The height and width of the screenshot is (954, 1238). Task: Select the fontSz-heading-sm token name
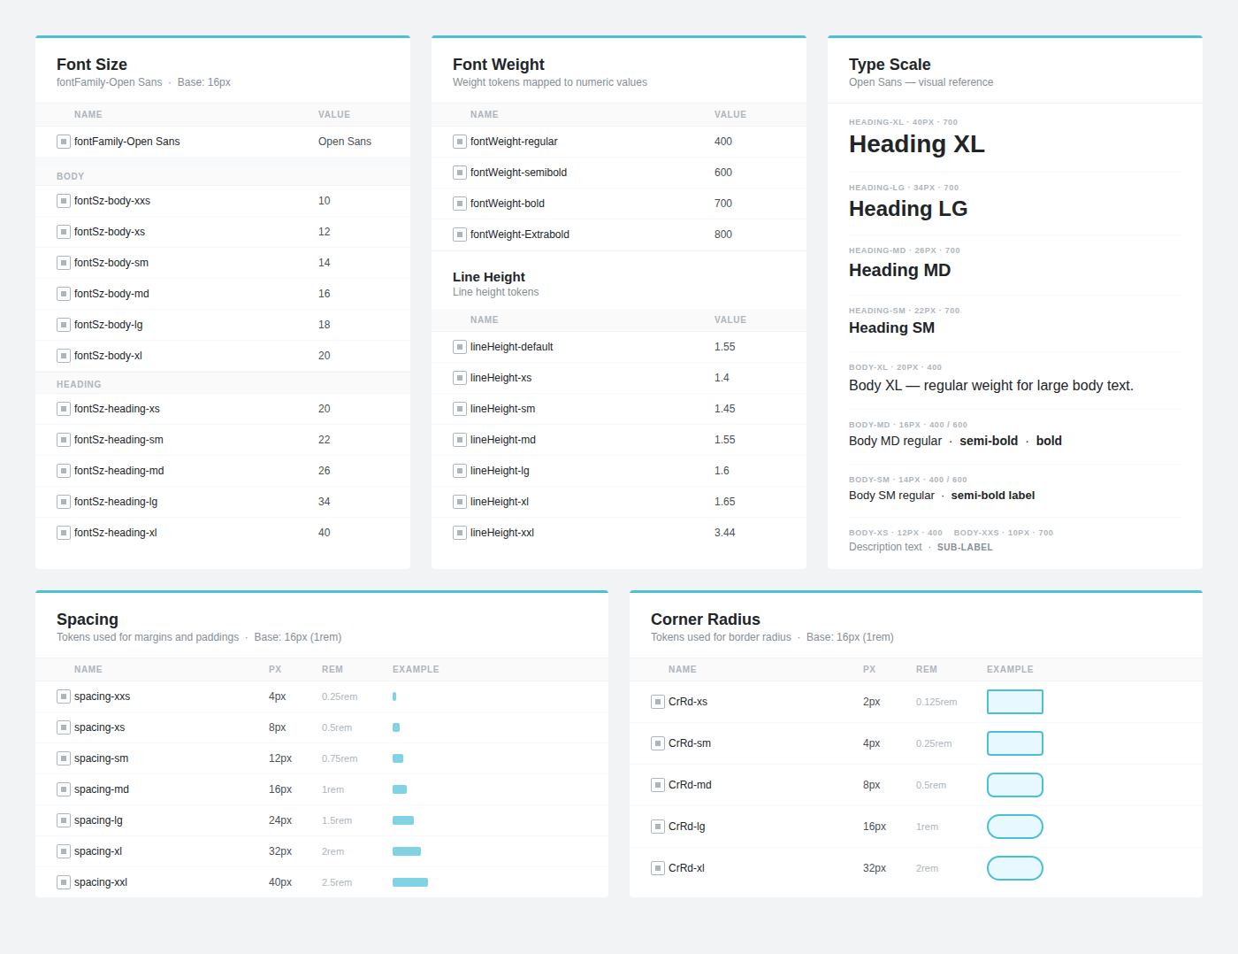pos(118,440)
